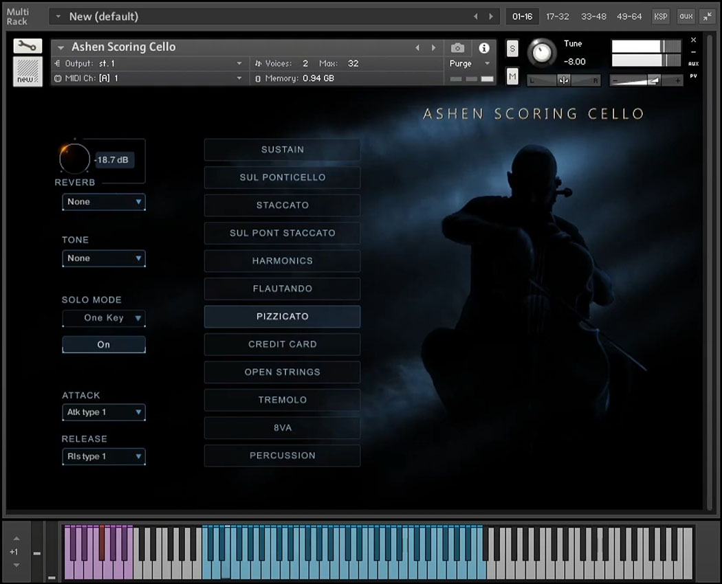Screen dimensions: 722x584
Task: Toggle the aux sends view in the instrument header
Action: pyautogui.click(x=693, y=64)
